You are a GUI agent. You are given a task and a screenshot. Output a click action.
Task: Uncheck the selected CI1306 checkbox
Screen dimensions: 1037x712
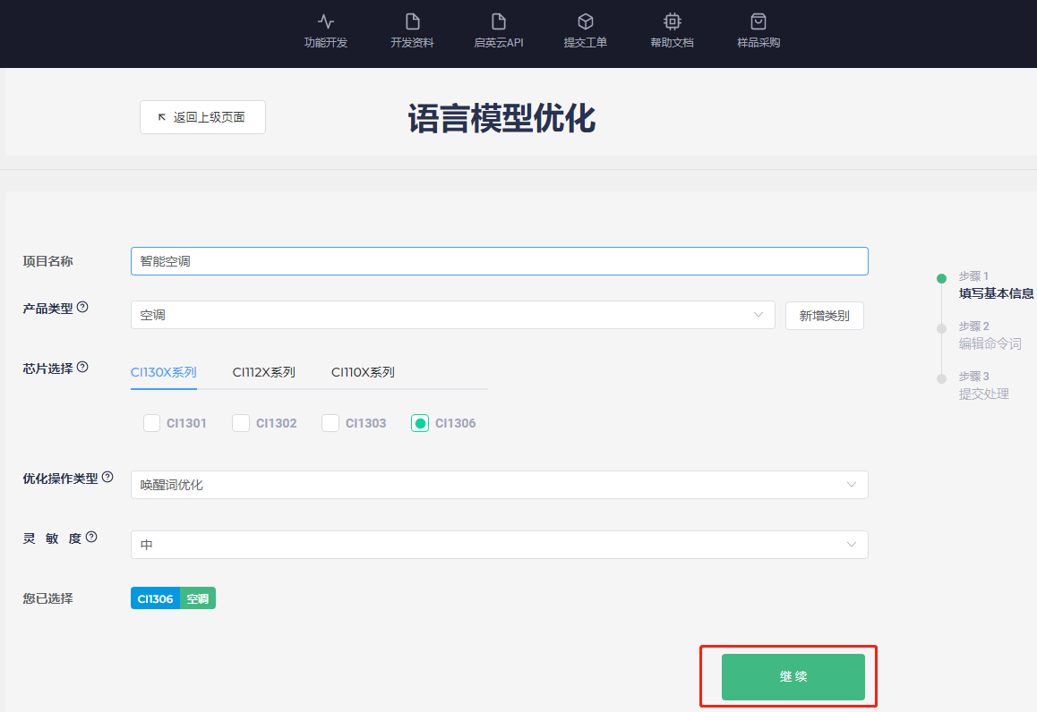[420, 423]
